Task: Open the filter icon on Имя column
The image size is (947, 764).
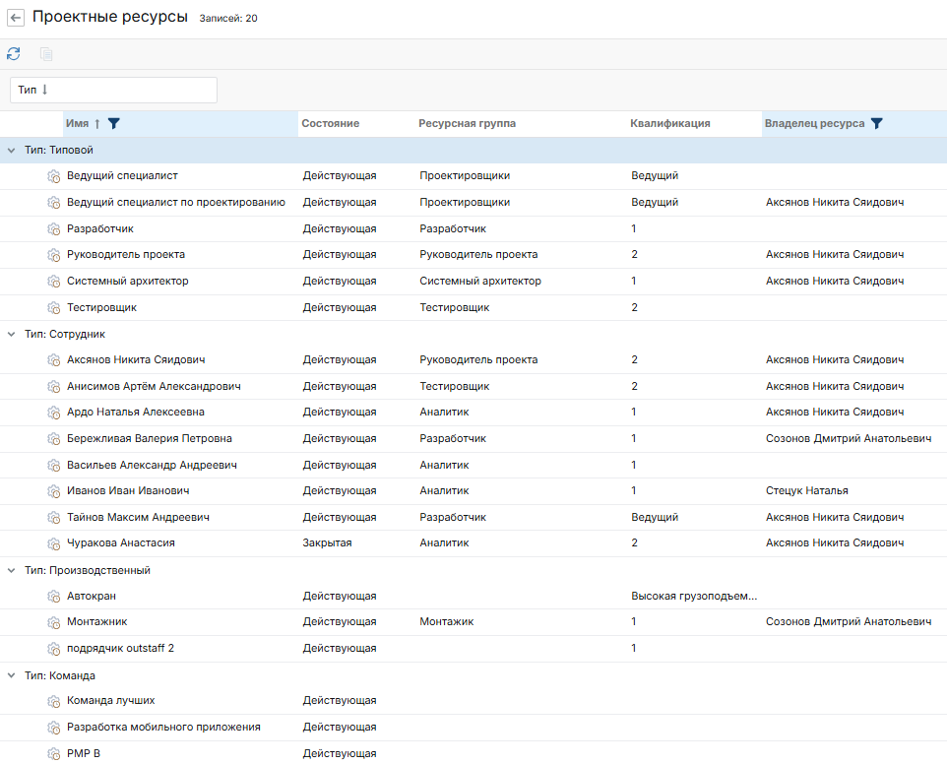Action: (114, 124)
